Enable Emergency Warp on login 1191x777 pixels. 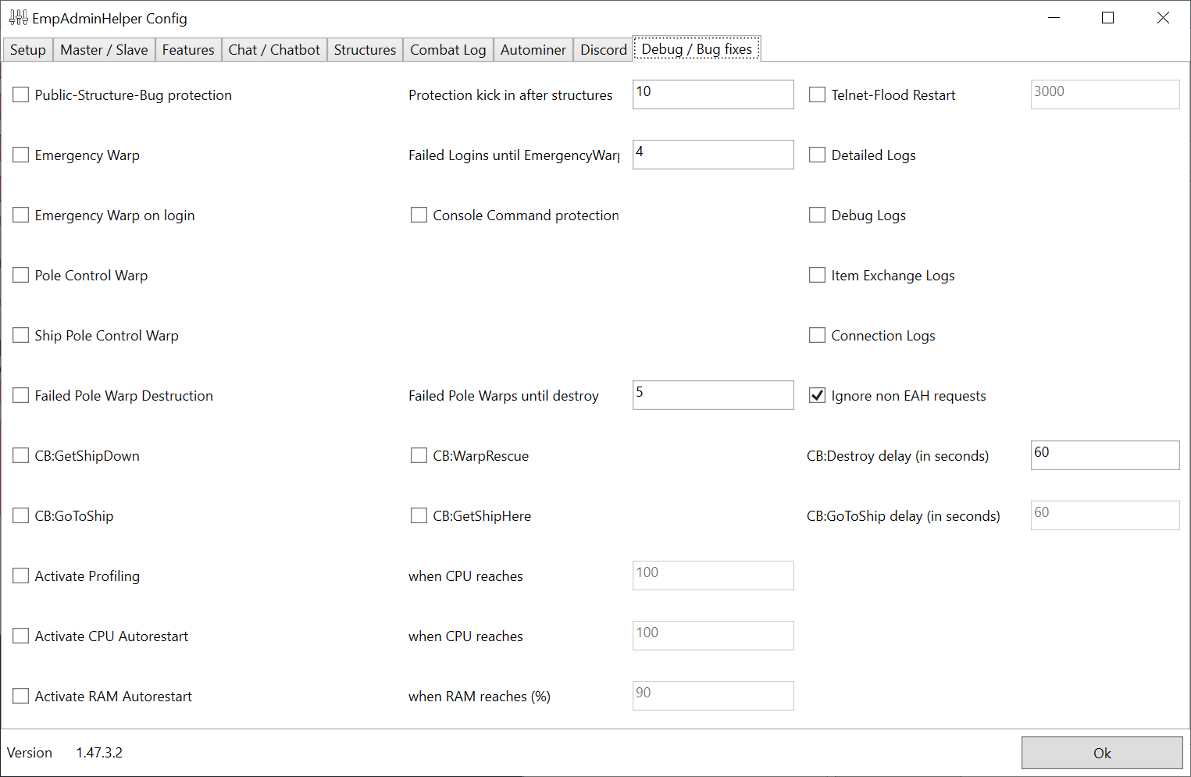tap(21, 215)
